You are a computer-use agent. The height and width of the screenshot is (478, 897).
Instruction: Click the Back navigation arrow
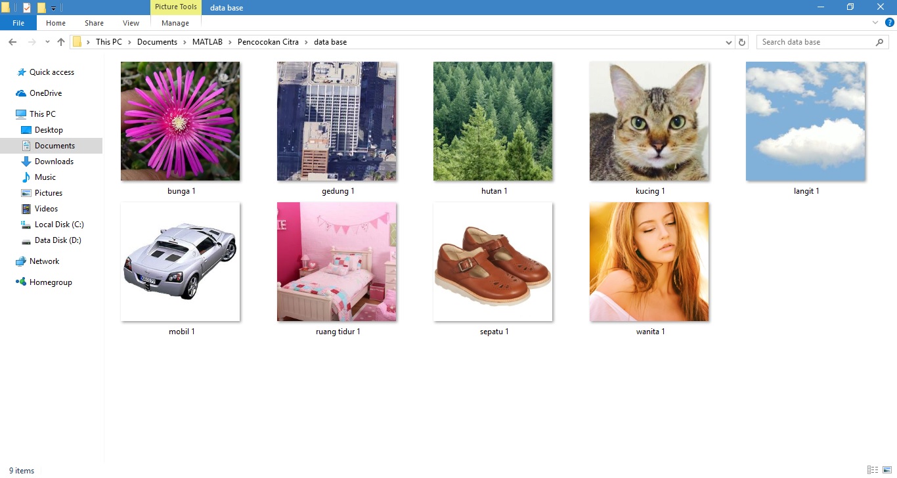(x=12, y=42)
